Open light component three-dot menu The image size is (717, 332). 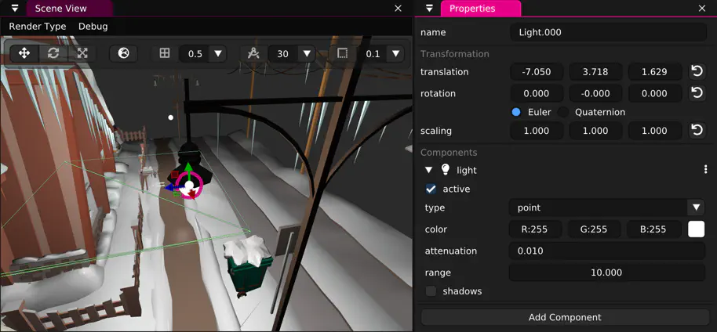coord(705,170)
